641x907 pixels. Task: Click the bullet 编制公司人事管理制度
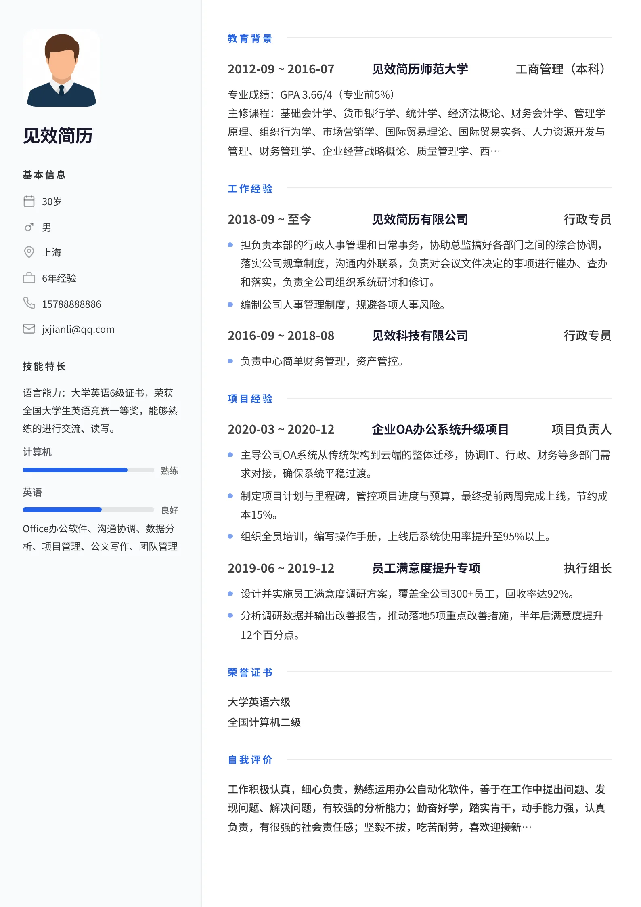point(343,304)
